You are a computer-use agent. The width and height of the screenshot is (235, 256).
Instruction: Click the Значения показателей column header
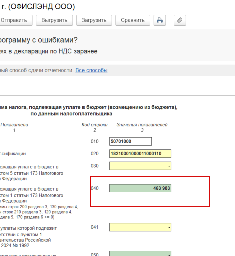tap(142, 125)
